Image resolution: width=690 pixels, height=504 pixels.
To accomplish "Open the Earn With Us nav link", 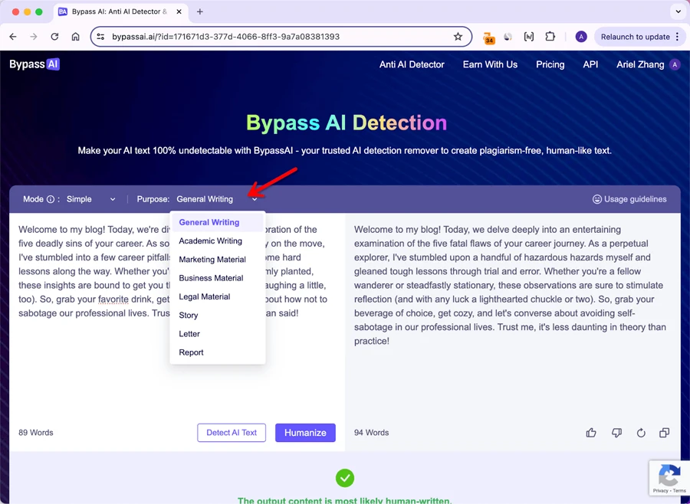I will (490, 64).
